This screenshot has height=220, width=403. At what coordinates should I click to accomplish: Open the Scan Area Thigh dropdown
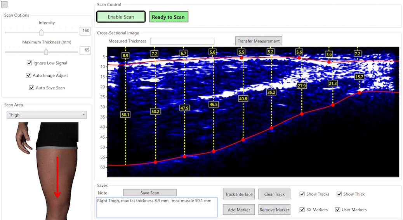(x=47, y=115)
